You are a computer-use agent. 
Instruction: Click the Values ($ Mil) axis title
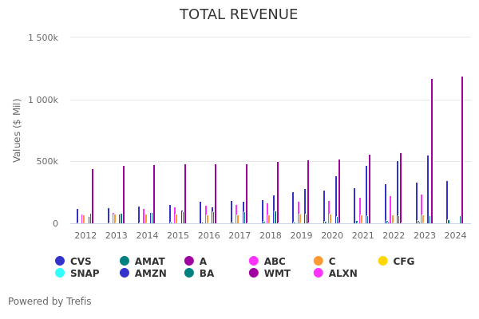(18, 130)
